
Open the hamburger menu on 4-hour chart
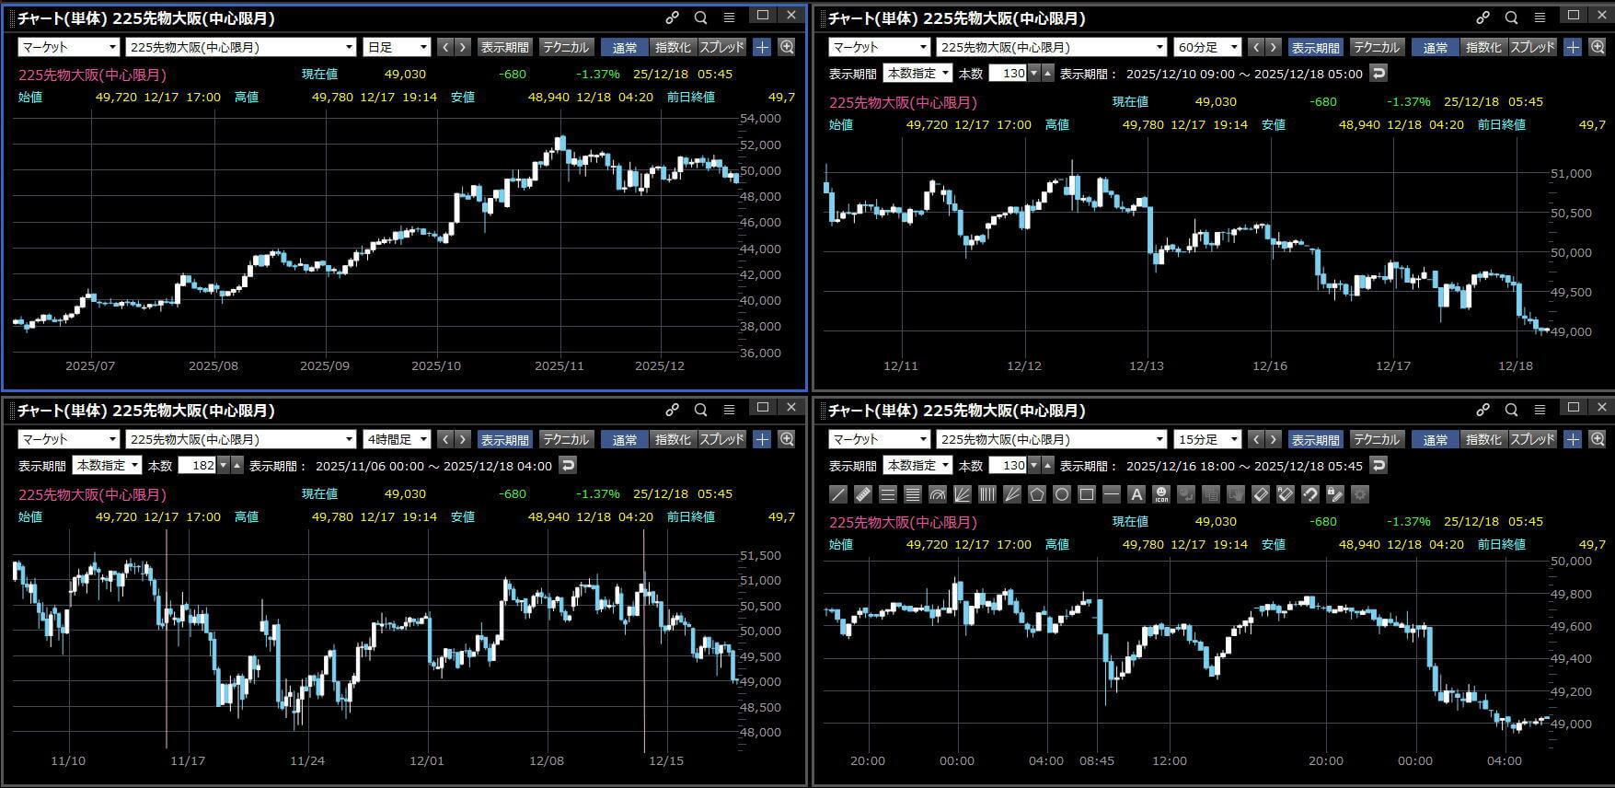click(729, 410)
